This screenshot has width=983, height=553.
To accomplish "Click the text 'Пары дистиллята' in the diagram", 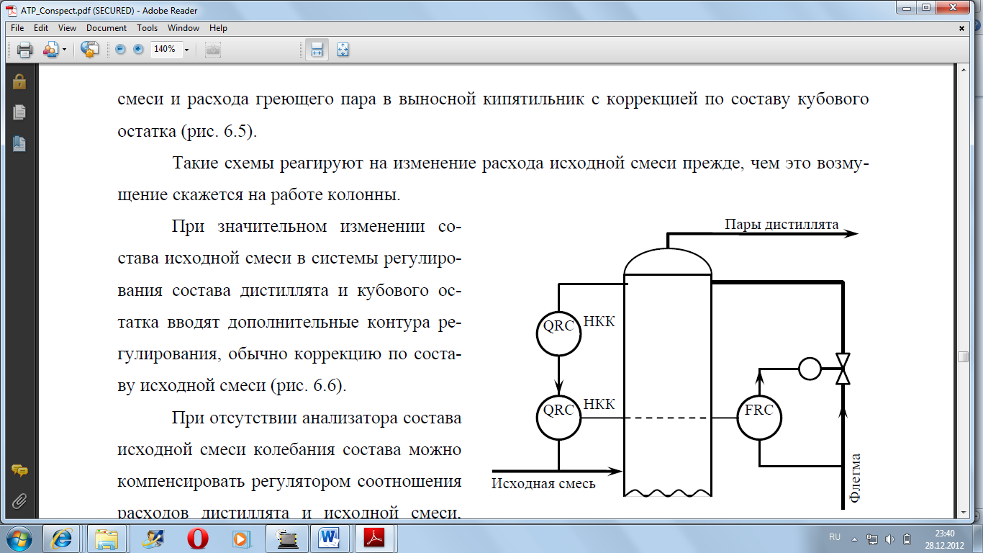I will [x=781, y=225].
